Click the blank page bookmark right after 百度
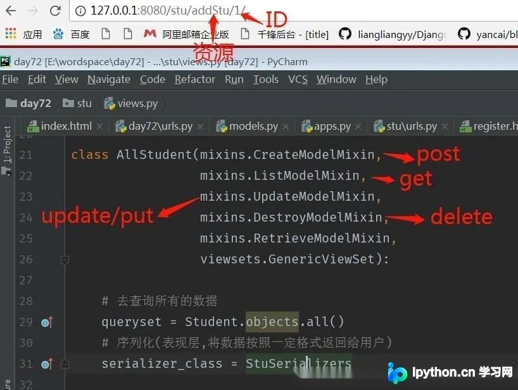 105,34
